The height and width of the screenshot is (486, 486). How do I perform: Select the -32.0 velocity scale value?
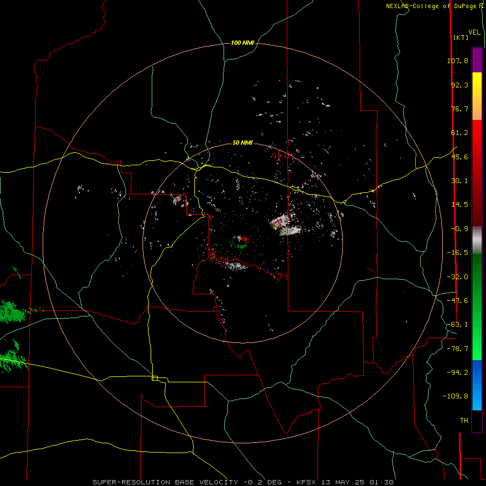[457, 277]
